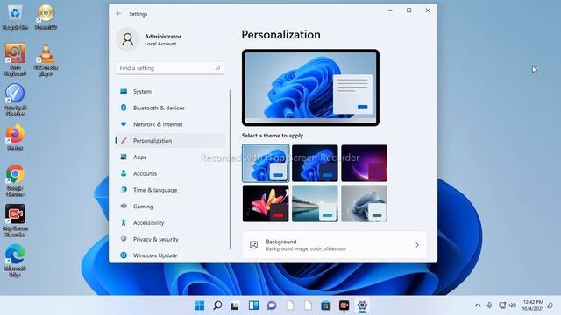Open the Widgets panel from taskbar
This screenshot has height=315, width=561.
point(253,305)
